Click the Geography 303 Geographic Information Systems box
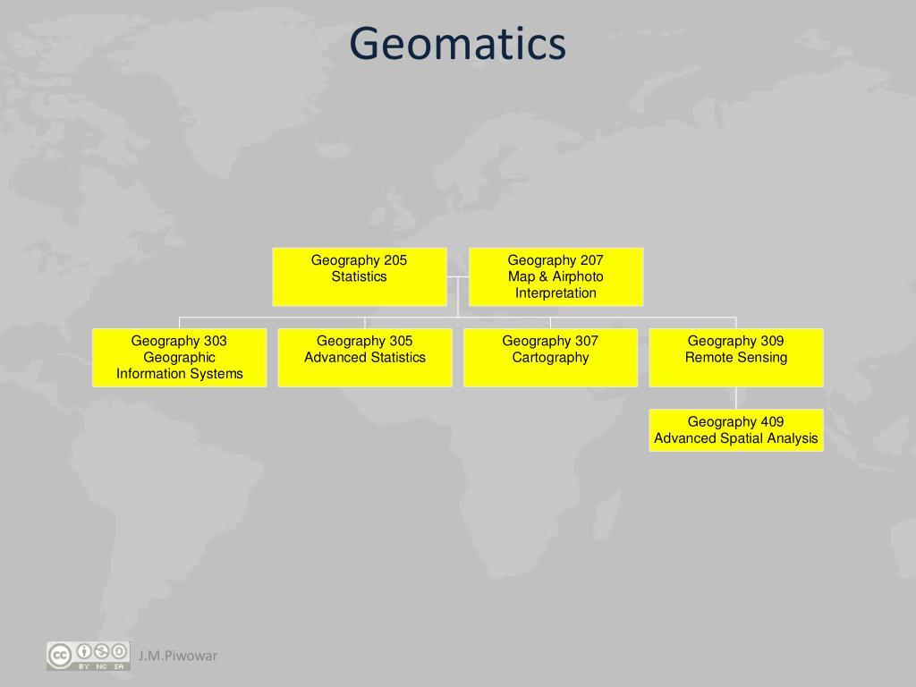This screenshot has width=916, height=687. (x=179, y=358)
